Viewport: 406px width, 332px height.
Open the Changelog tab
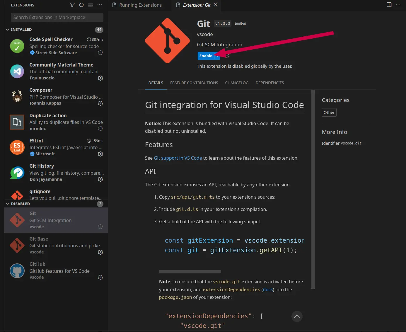point(237,83)
